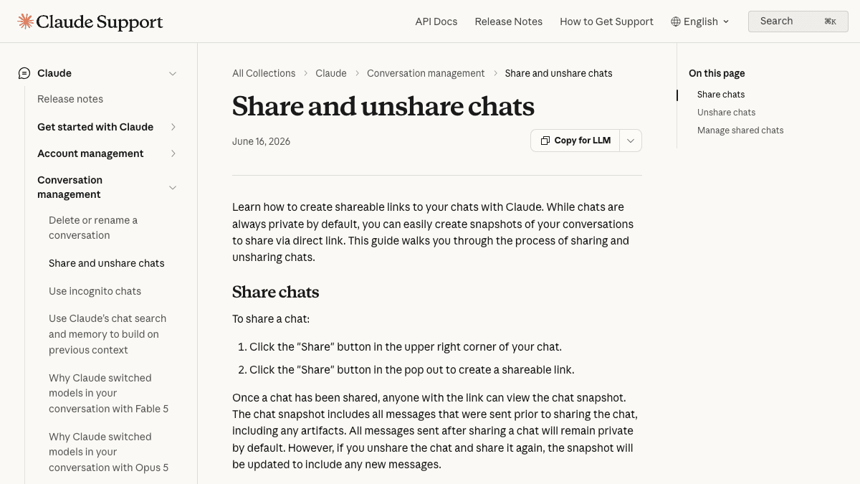
Task: Open Delete or rename a conversation article
Action: pos(93,228)
